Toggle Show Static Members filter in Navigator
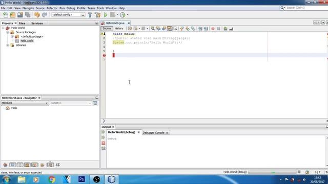328x184 pixels. point(20,165)
